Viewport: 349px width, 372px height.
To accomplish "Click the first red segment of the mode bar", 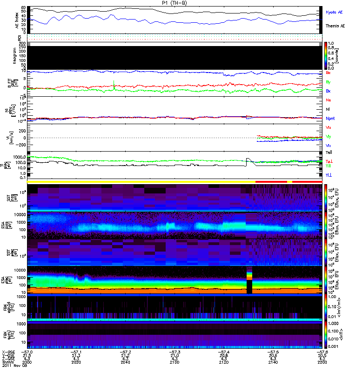I will pyautogui.click(x=271, y=182).
